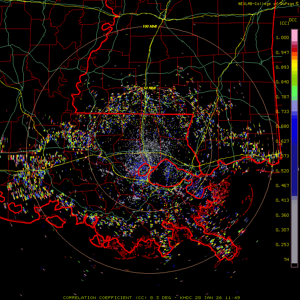Click the [CC] label above the color bar
Image resolution: width=300 pixels, height=300 pixels.
(x=285, y=23)
